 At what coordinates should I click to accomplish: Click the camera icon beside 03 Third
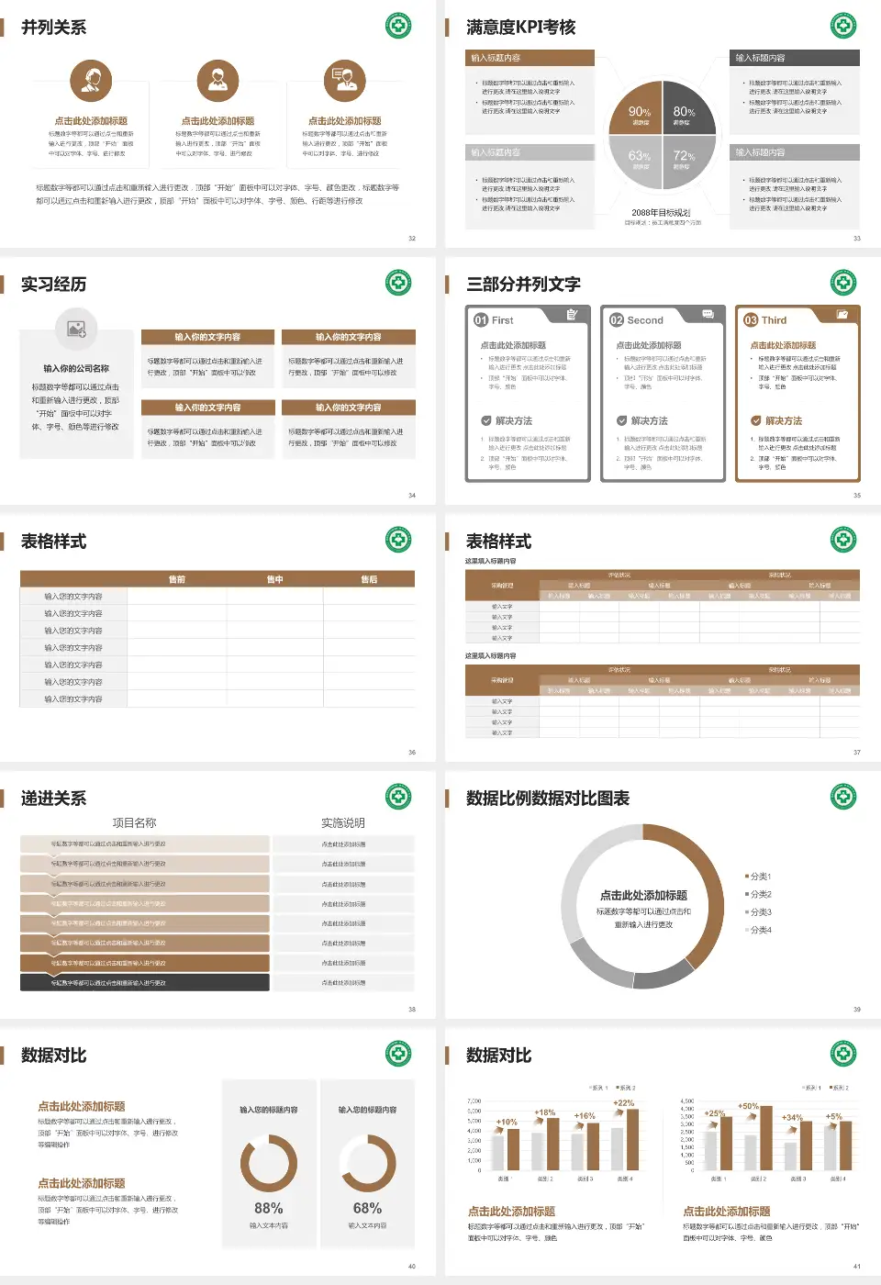pos(842,313)
